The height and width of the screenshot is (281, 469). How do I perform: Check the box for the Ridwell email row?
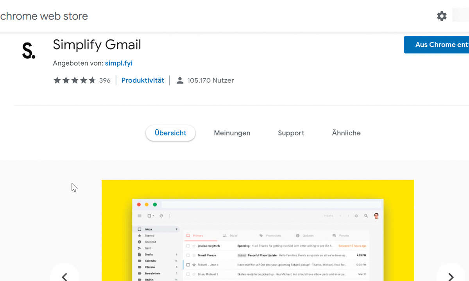coord(188,265)
